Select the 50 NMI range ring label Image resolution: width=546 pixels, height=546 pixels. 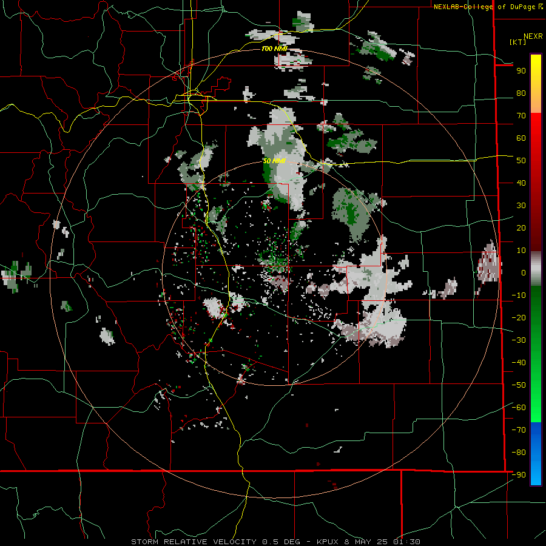(274, 161)
